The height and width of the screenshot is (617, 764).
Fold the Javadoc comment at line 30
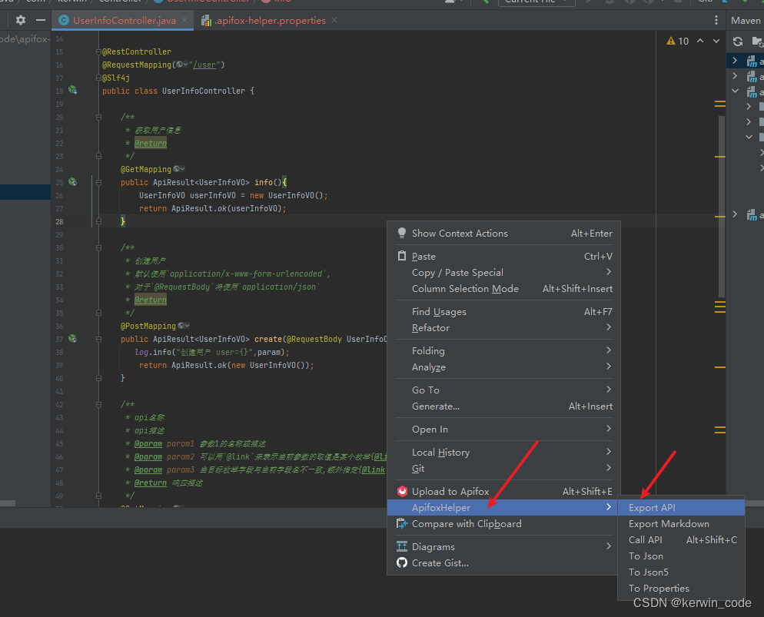(x=98, y=247)
